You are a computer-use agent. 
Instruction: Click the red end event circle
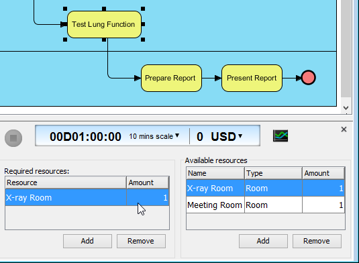point(309,78)
